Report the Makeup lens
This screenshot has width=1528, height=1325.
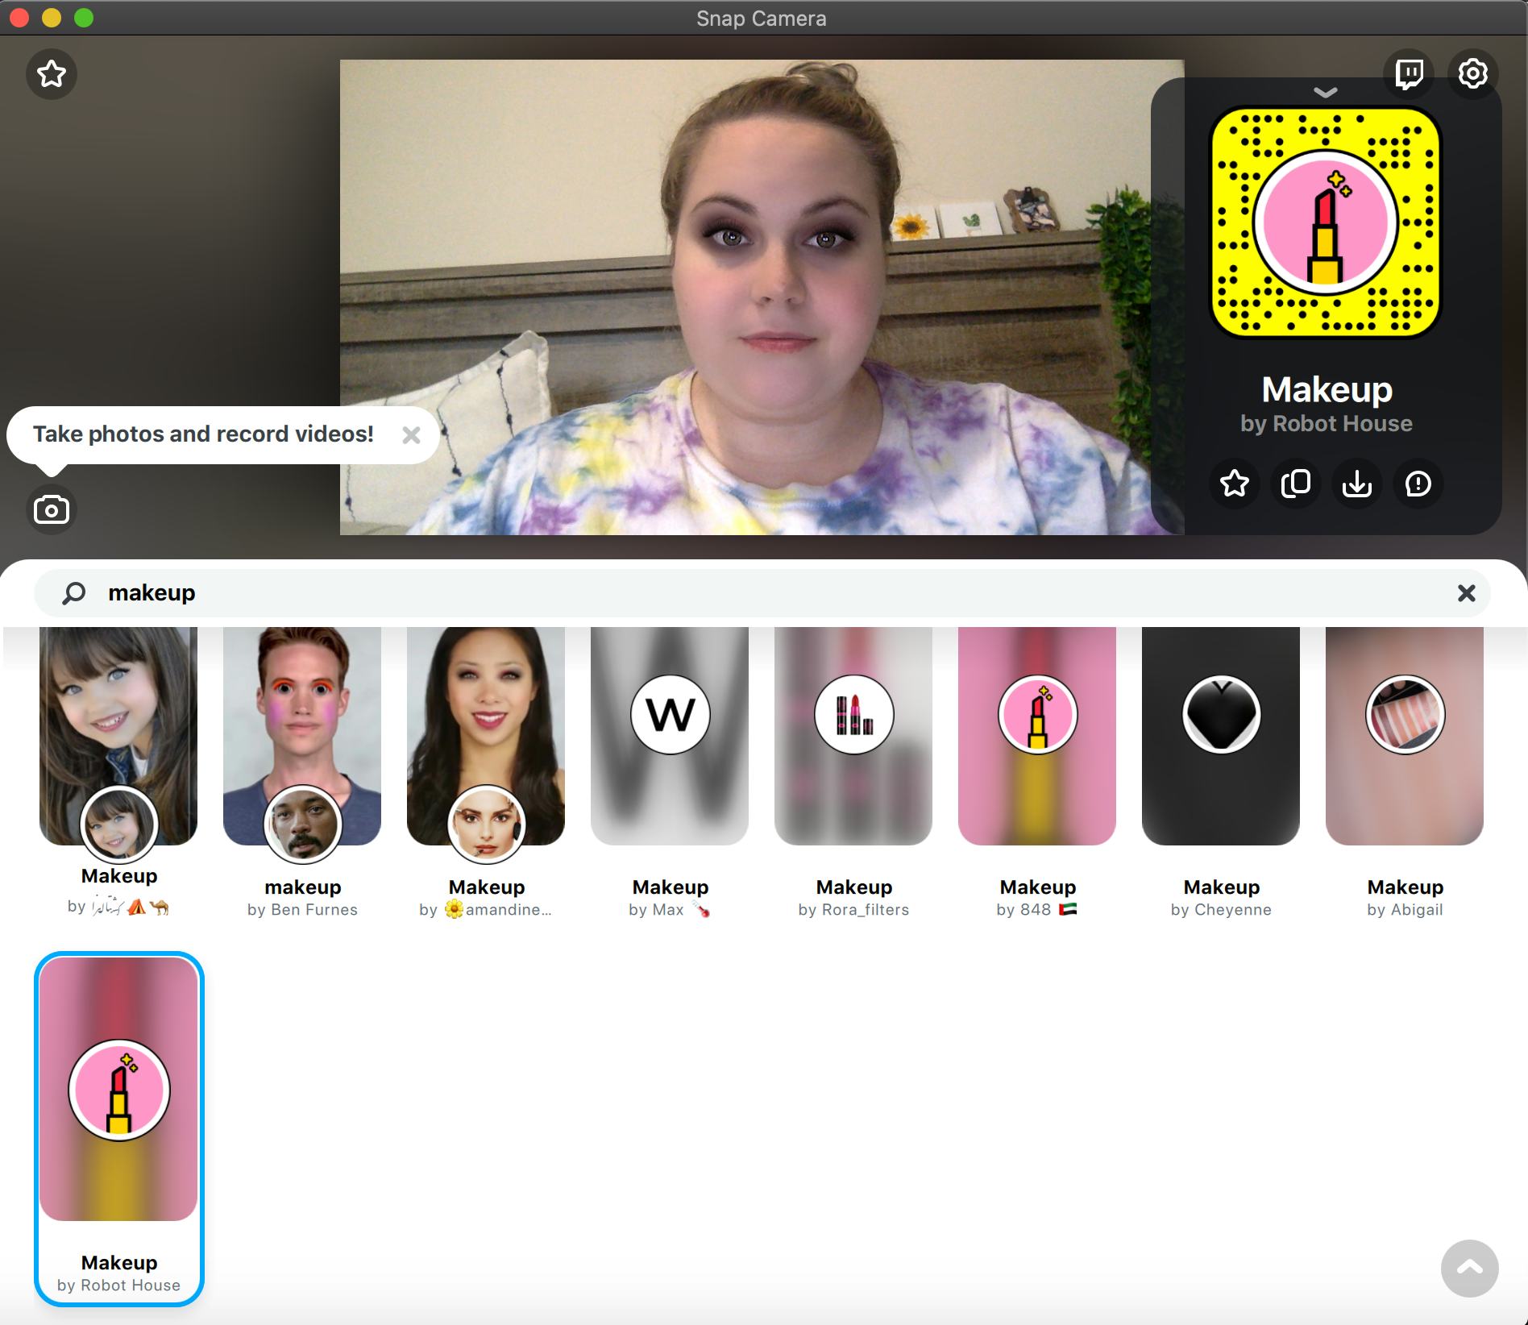[1418, 484]
